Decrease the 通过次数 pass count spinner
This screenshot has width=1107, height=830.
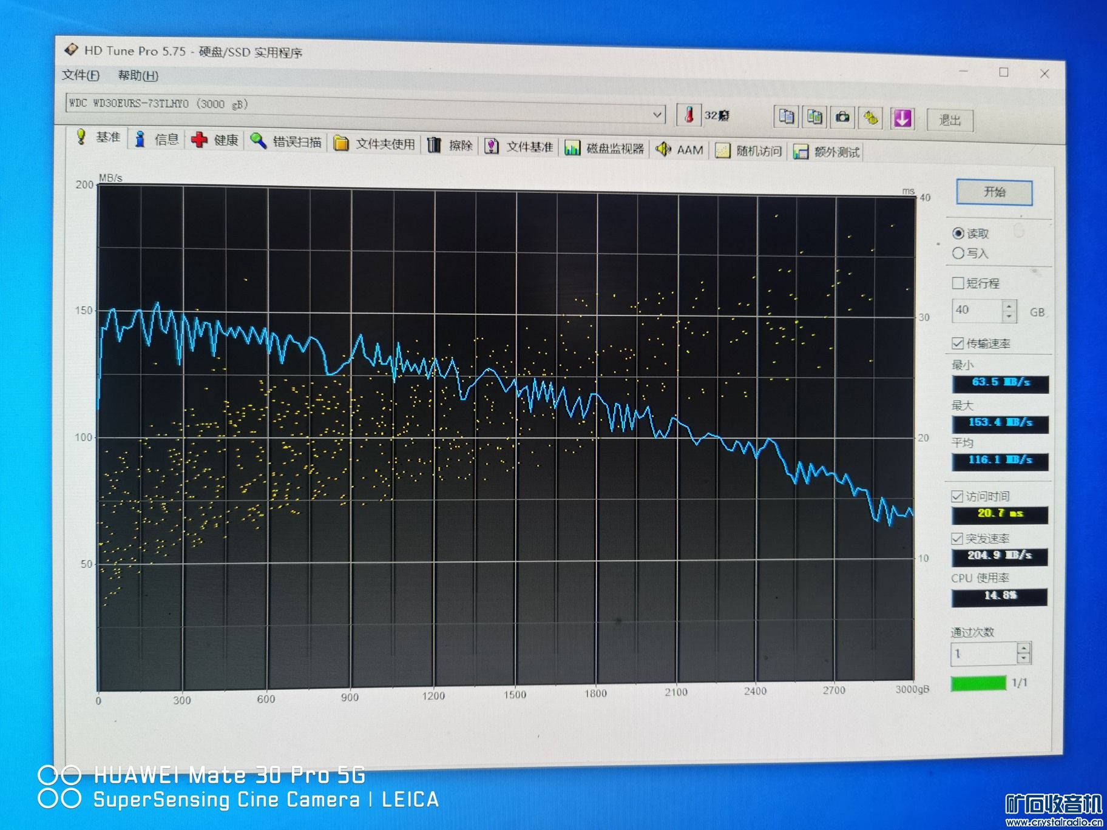pyautogui.click(x=1023, y=659)
